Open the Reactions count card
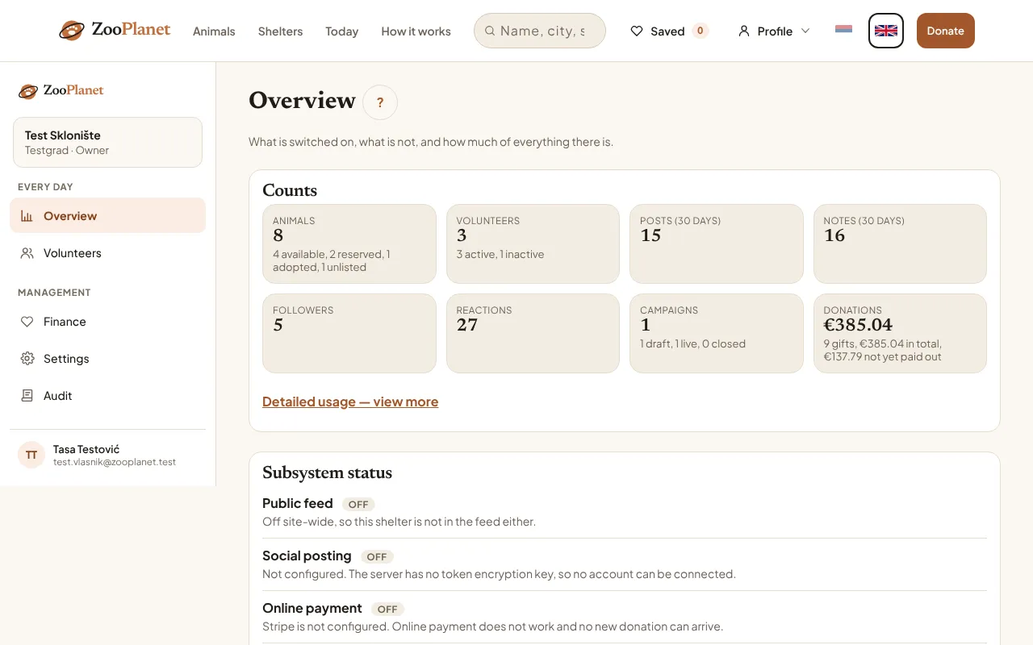The image size is (1033, 645). (533, 333)
